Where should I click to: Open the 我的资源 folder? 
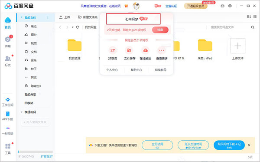(x=75, y=45)
